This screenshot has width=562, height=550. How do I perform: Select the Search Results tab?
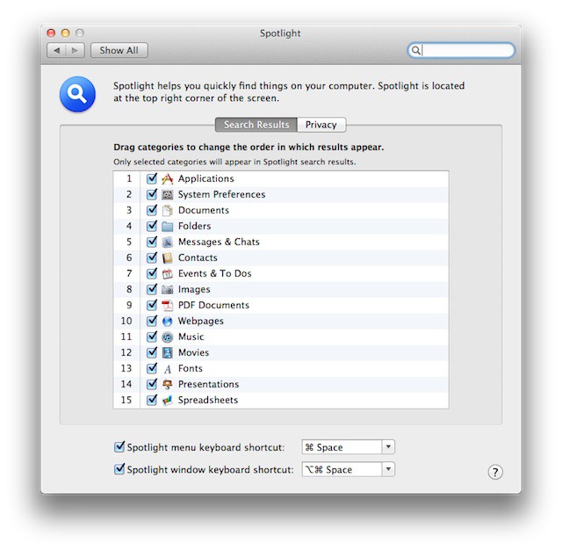click(x=256, y=125)
